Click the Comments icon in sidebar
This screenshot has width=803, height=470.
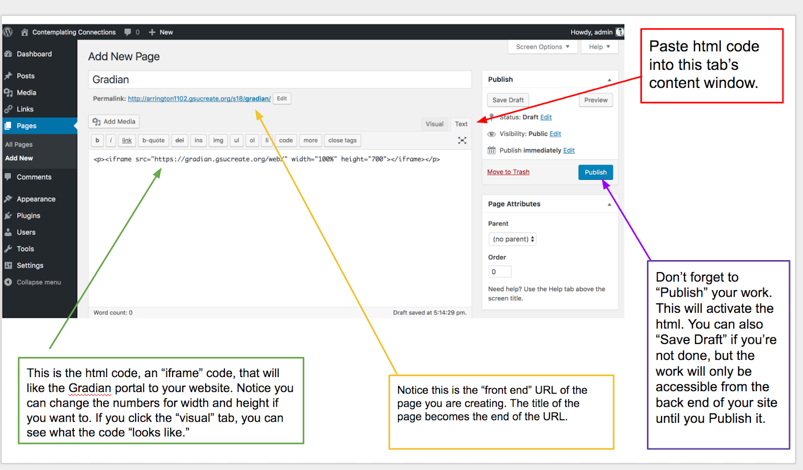(8, 177)
